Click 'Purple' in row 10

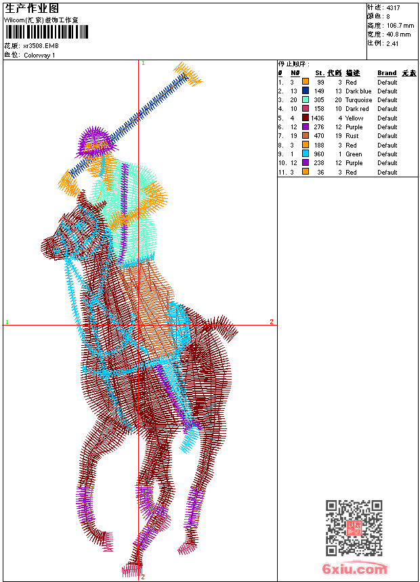354,163
